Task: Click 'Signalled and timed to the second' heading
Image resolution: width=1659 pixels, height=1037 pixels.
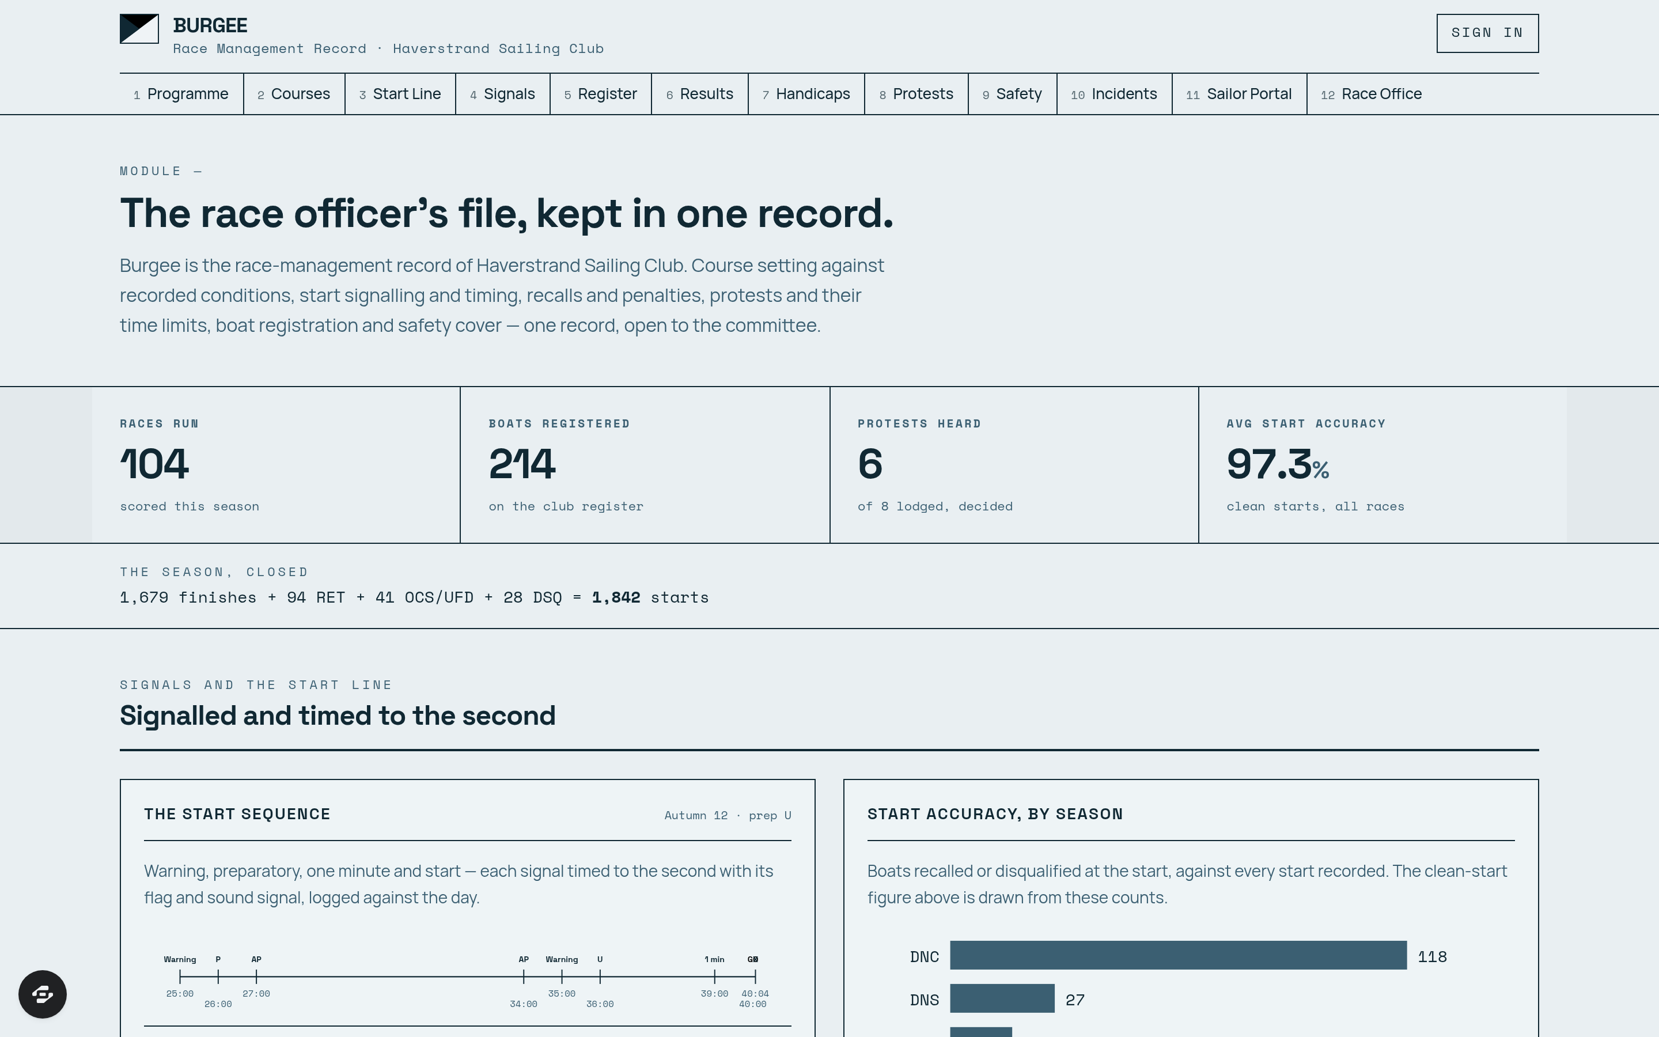Action: coord(338,716)
